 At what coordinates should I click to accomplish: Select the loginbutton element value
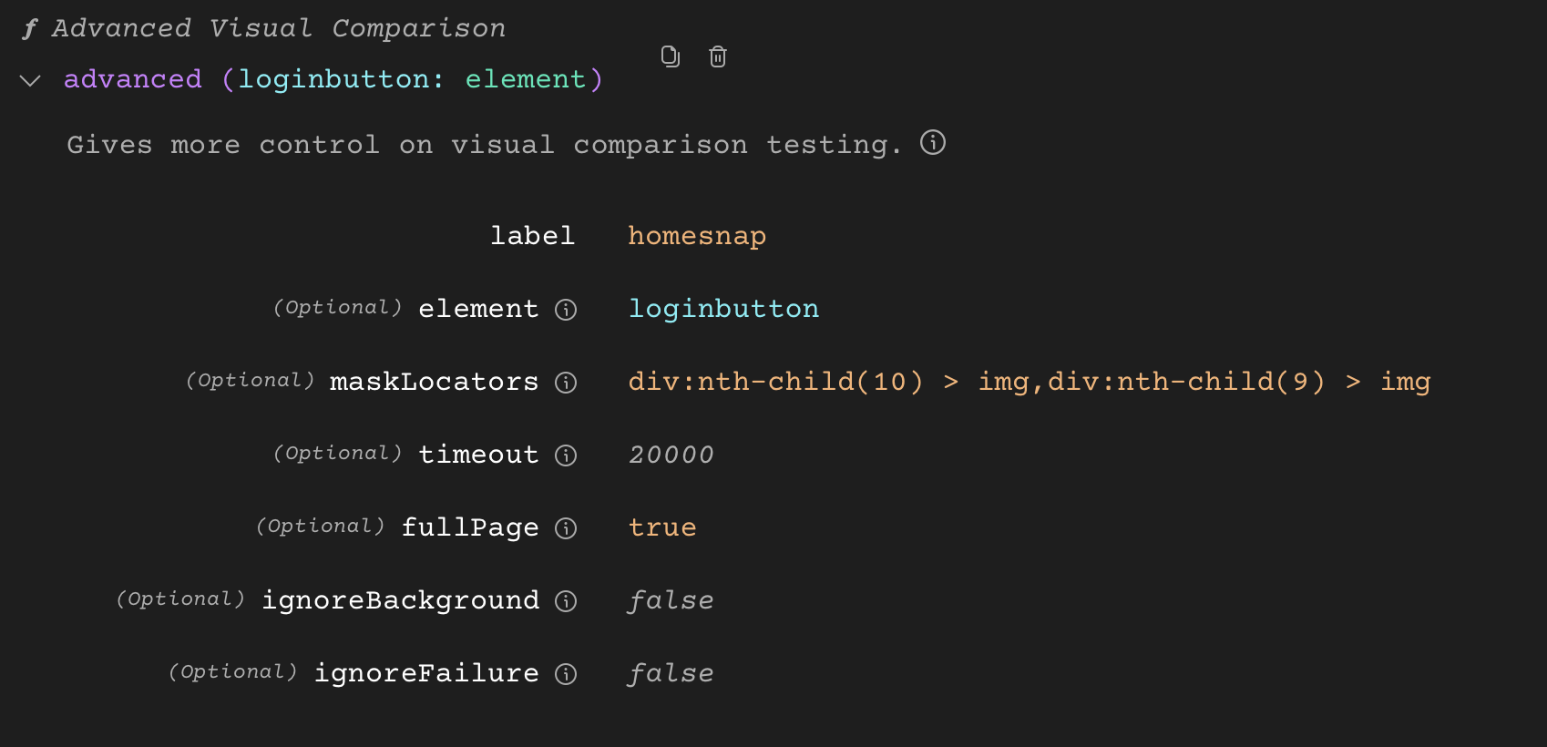coord(723,309)
